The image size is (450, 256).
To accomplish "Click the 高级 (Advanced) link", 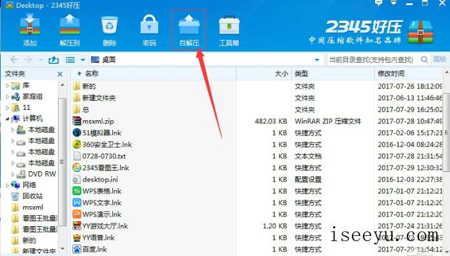I will pyautogui.click(x=440, y=59).
